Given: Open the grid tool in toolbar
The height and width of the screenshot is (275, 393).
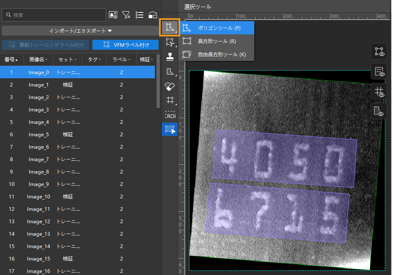Looking at the screenshot, I should 170,100.
